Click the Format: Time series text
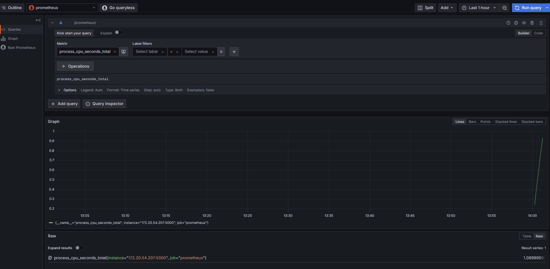 coord(123,90)
